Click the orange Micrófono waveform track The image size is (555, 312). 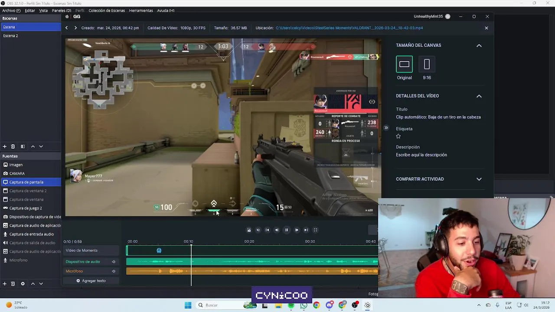252,271
